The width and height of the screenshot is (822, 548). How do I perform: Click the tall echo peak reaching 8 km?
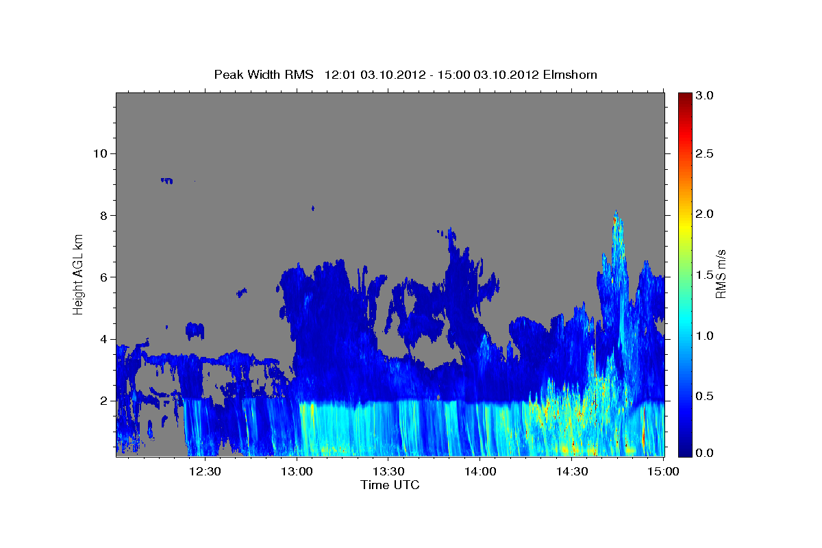tap(617, 236)
